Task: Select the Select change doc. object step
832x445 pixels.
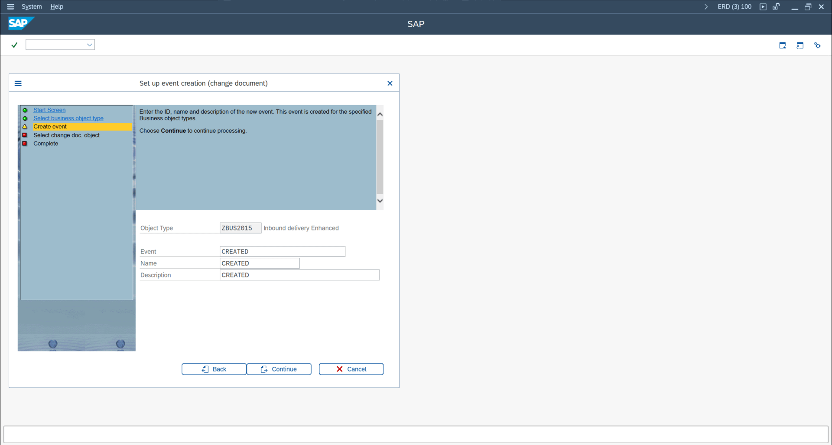Action: [x=67, y=135]
